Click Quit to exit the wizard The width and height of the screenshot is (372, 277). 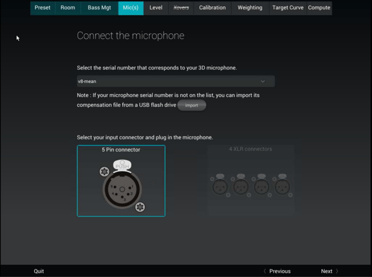pos(39,271)
